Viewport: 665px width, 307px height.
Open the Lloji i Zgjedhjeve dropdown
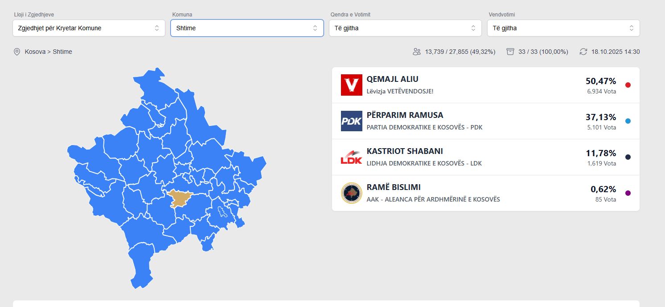89,28
